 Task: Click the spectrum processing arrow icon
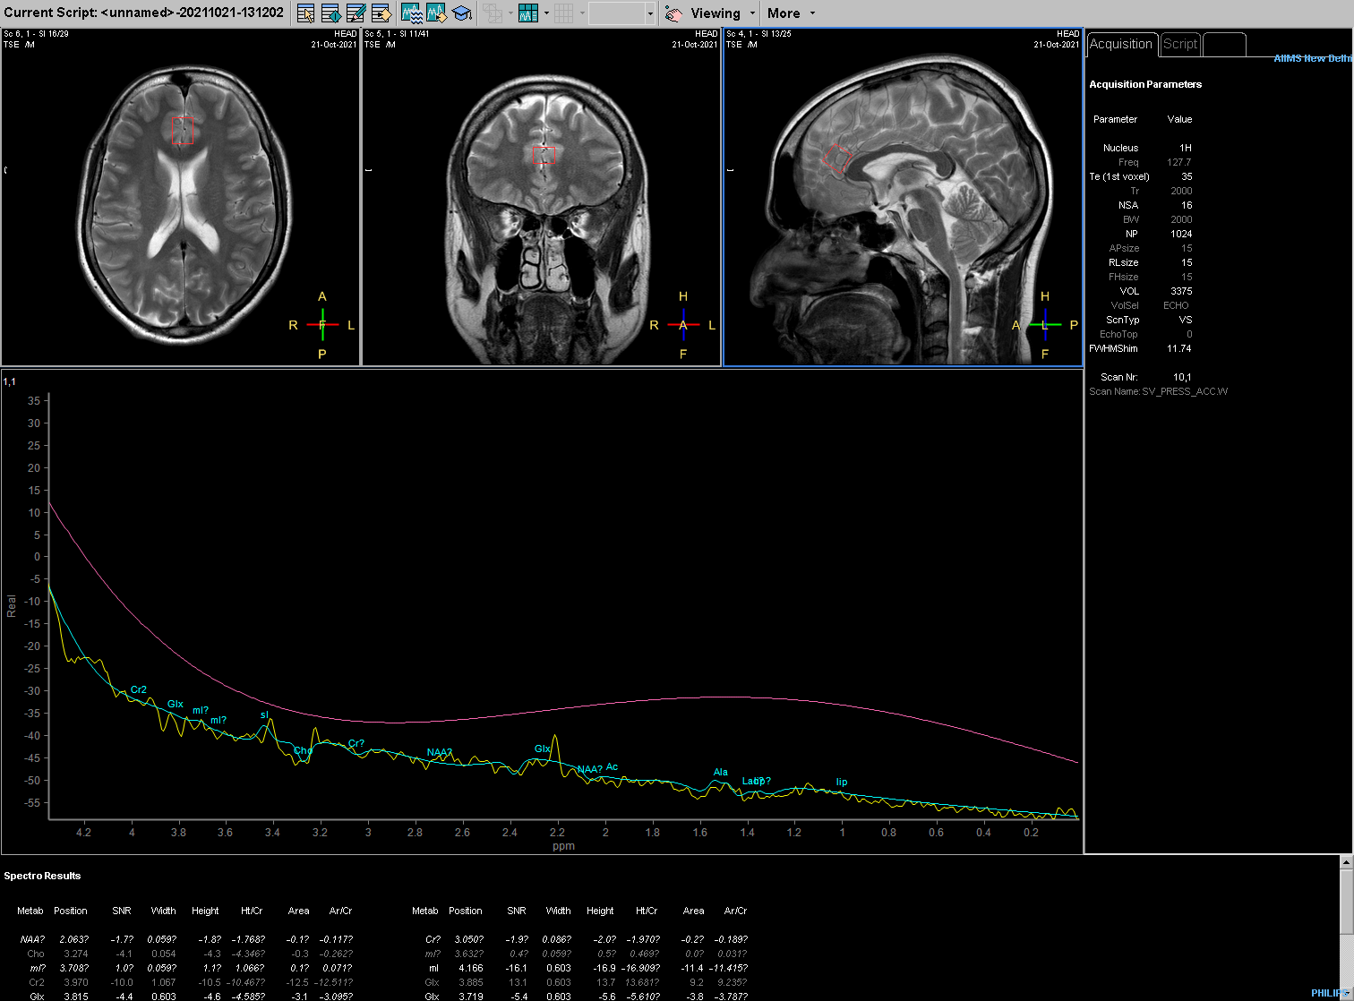(436, 13)
